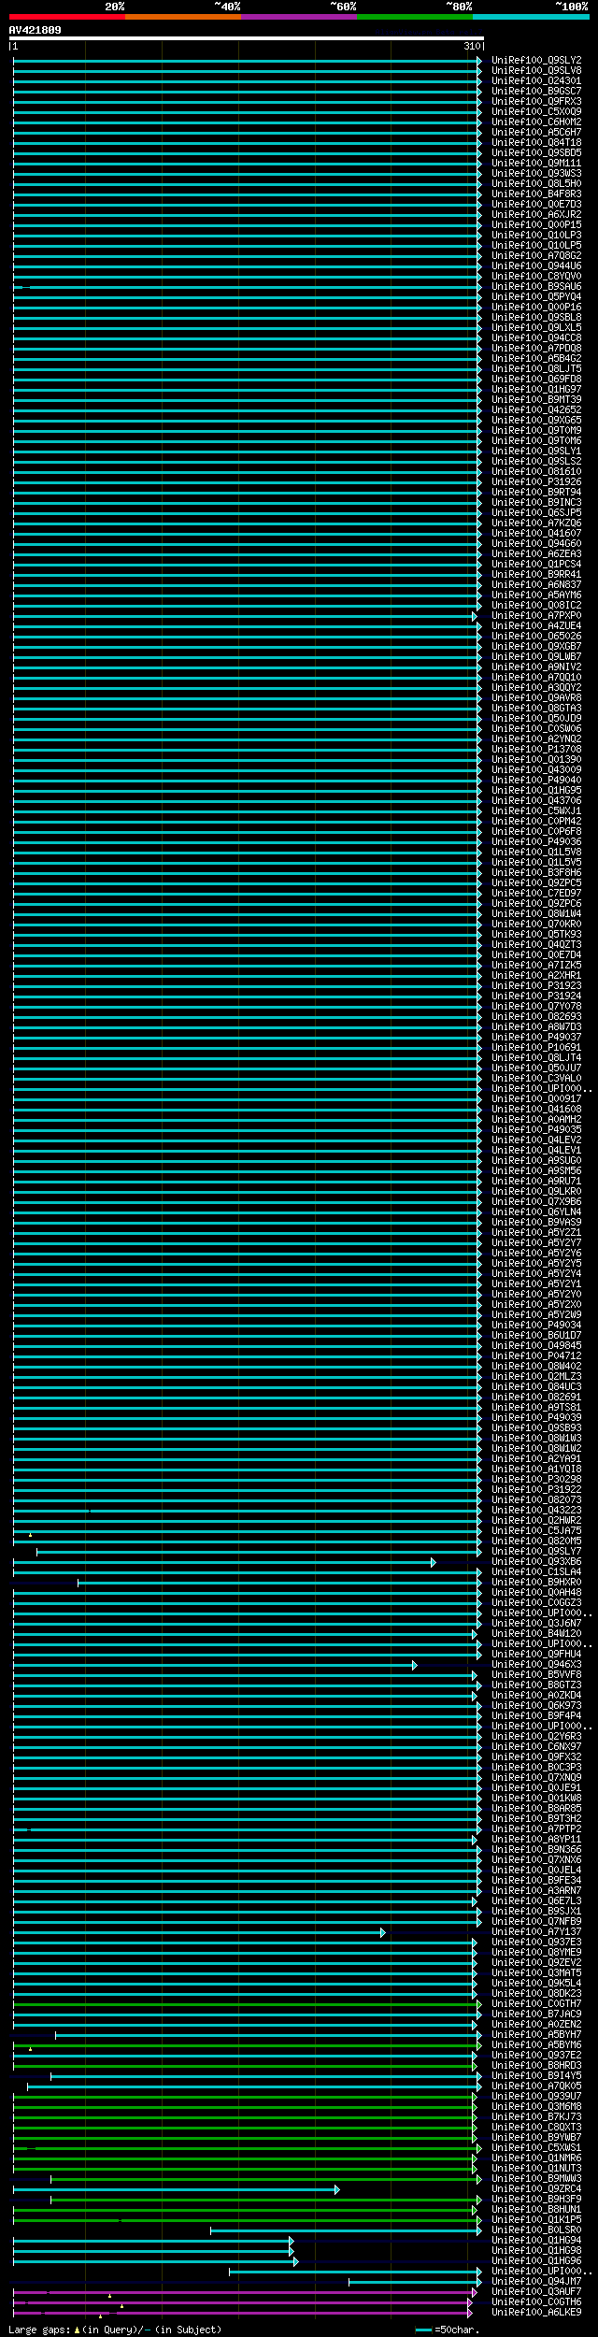Viewport: 598px width, 2337px height.
Task: Open hit UniRef100_O24301
Action: click(x=536, y=81)
